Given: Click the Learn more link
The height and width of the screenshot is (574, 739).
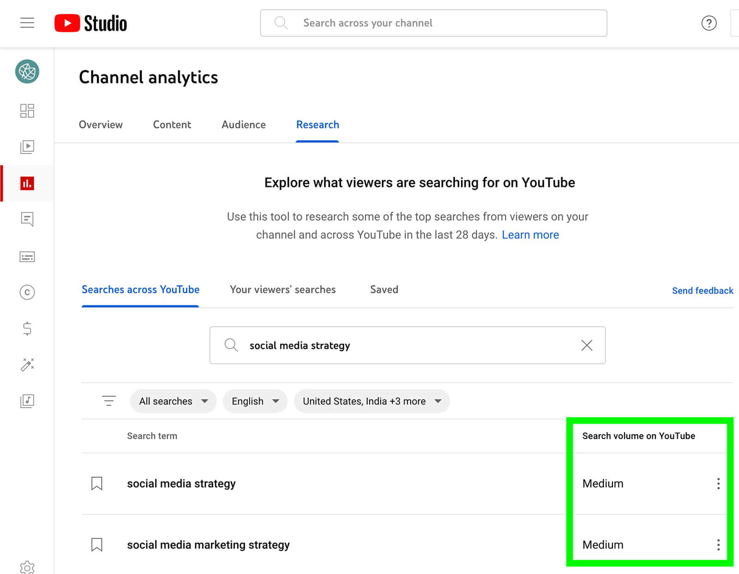Looking at the screenshot, I should pos(530,235).
